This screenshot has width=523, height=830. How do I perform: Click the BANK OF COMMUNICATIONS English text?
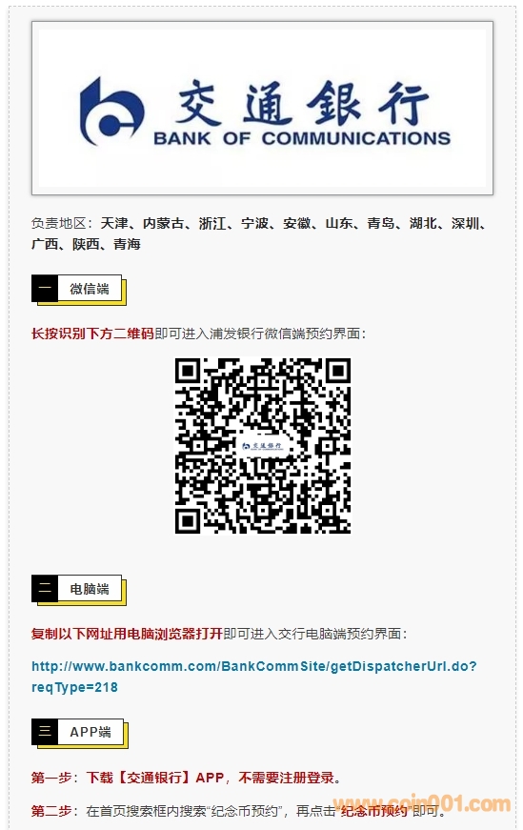click(302, 139)
